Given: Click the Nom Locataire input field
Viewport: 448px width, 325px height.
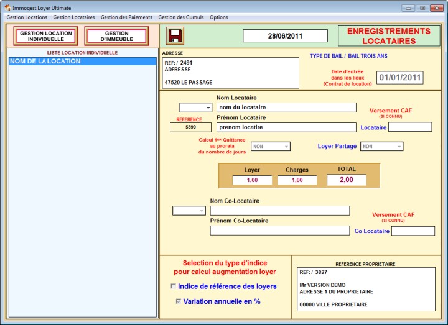Looking at the screenshot, I should (x=286, y=108).
